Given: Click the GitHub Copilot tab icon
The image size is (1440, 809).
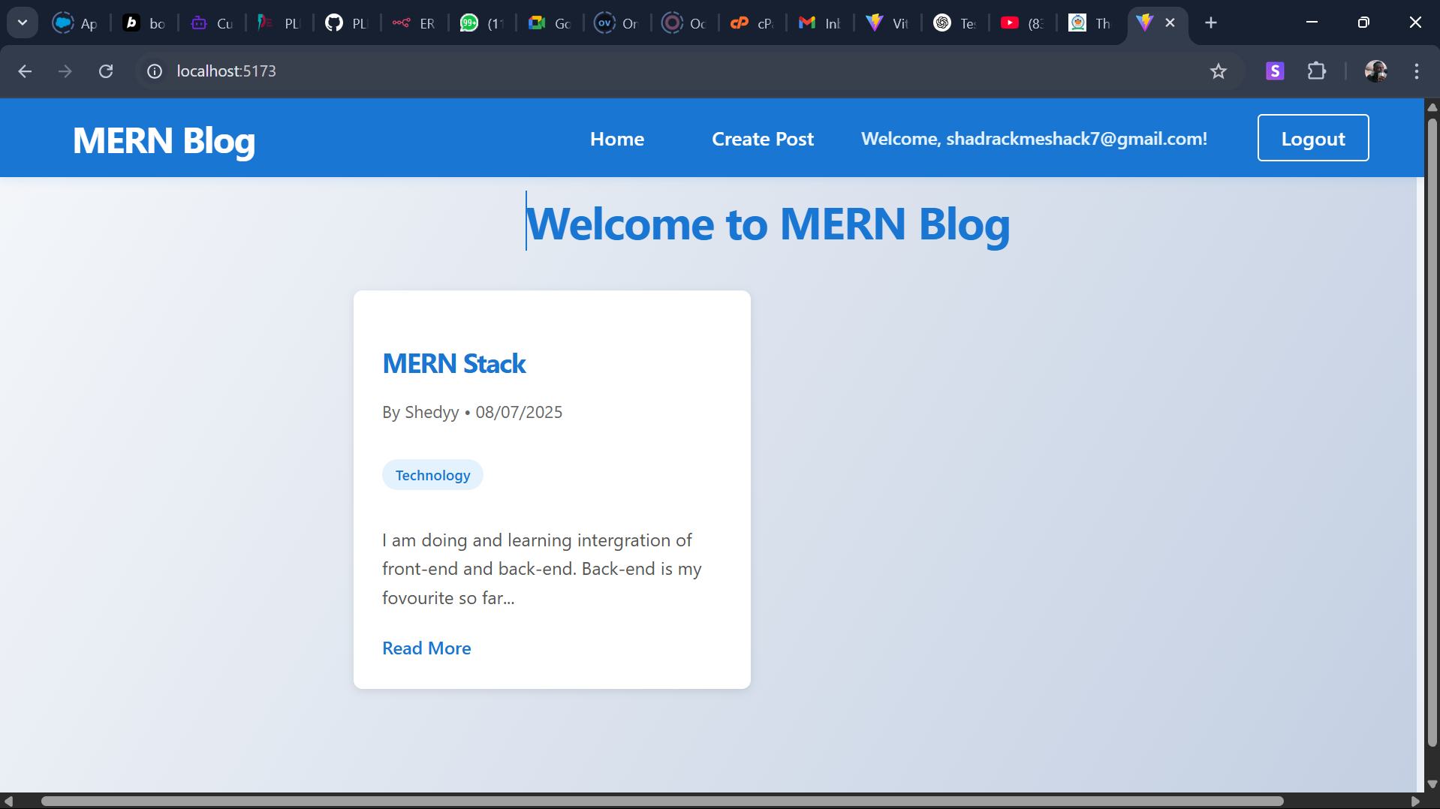Looking at the screenshot, I should pos(198,23).
